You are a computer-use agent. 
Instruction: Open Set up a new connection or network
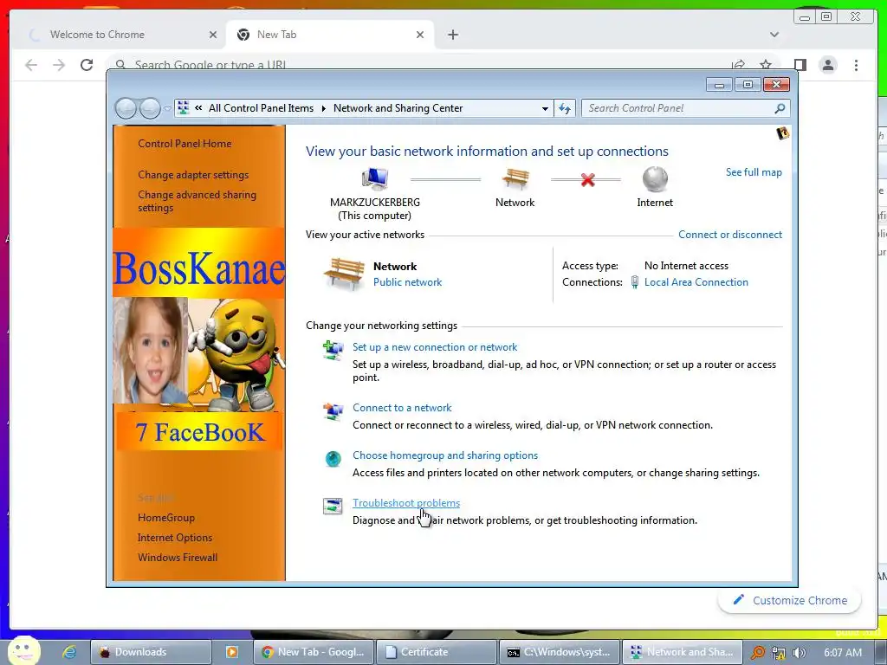coord(435,347)
